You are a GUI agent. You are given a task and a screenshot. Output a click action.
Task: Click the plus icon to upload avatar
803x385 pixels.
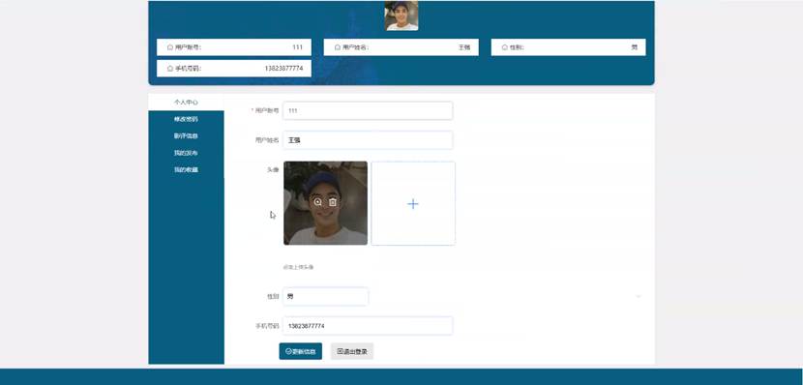[x=413, y=204]
